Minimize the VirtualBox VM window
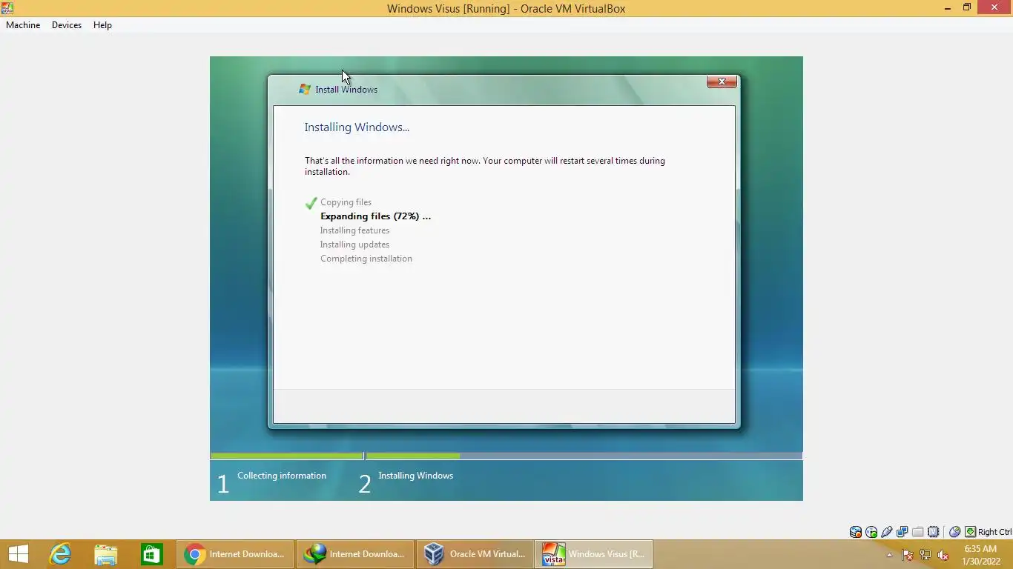This screenshot has height=569, width=1013. pyautogui.click(x=948, y=8)
